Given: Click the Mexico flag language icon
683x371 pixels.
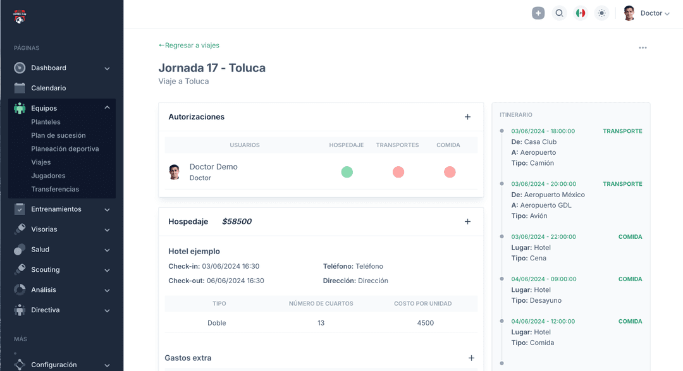Looking at the screenshot, I should click(581, 13).
